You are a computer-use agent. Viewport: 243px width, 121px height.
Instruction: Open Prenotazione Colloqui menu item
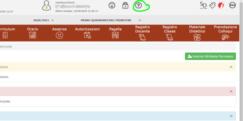(225, 33)
